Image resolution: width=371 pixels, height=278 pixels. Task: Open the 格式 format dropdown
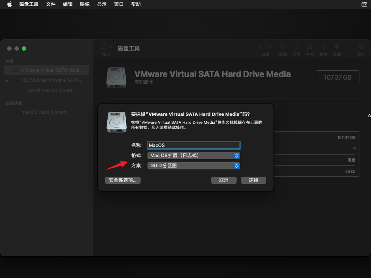[x=193, y=156]
